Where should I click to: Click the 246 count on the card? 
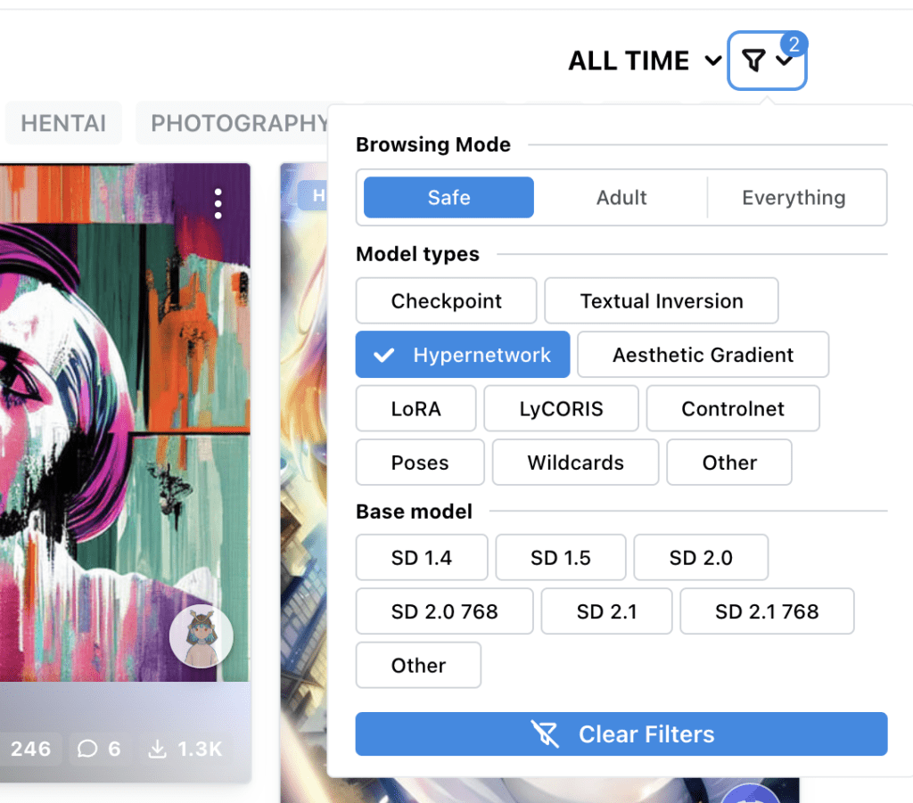[30, 749]
